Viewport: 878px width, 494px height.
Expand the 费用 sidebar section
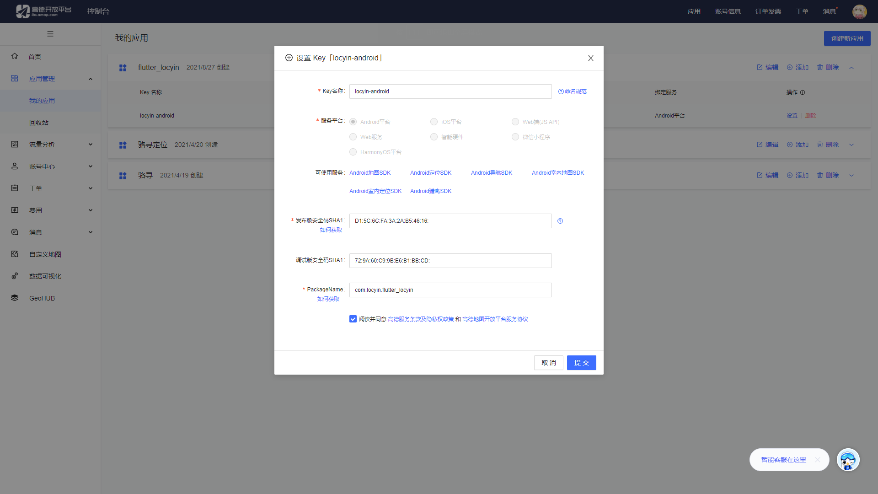[91, 210]
